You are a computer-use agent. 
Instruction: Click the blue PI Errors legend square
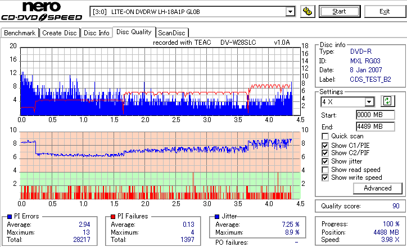coord(10,217)
